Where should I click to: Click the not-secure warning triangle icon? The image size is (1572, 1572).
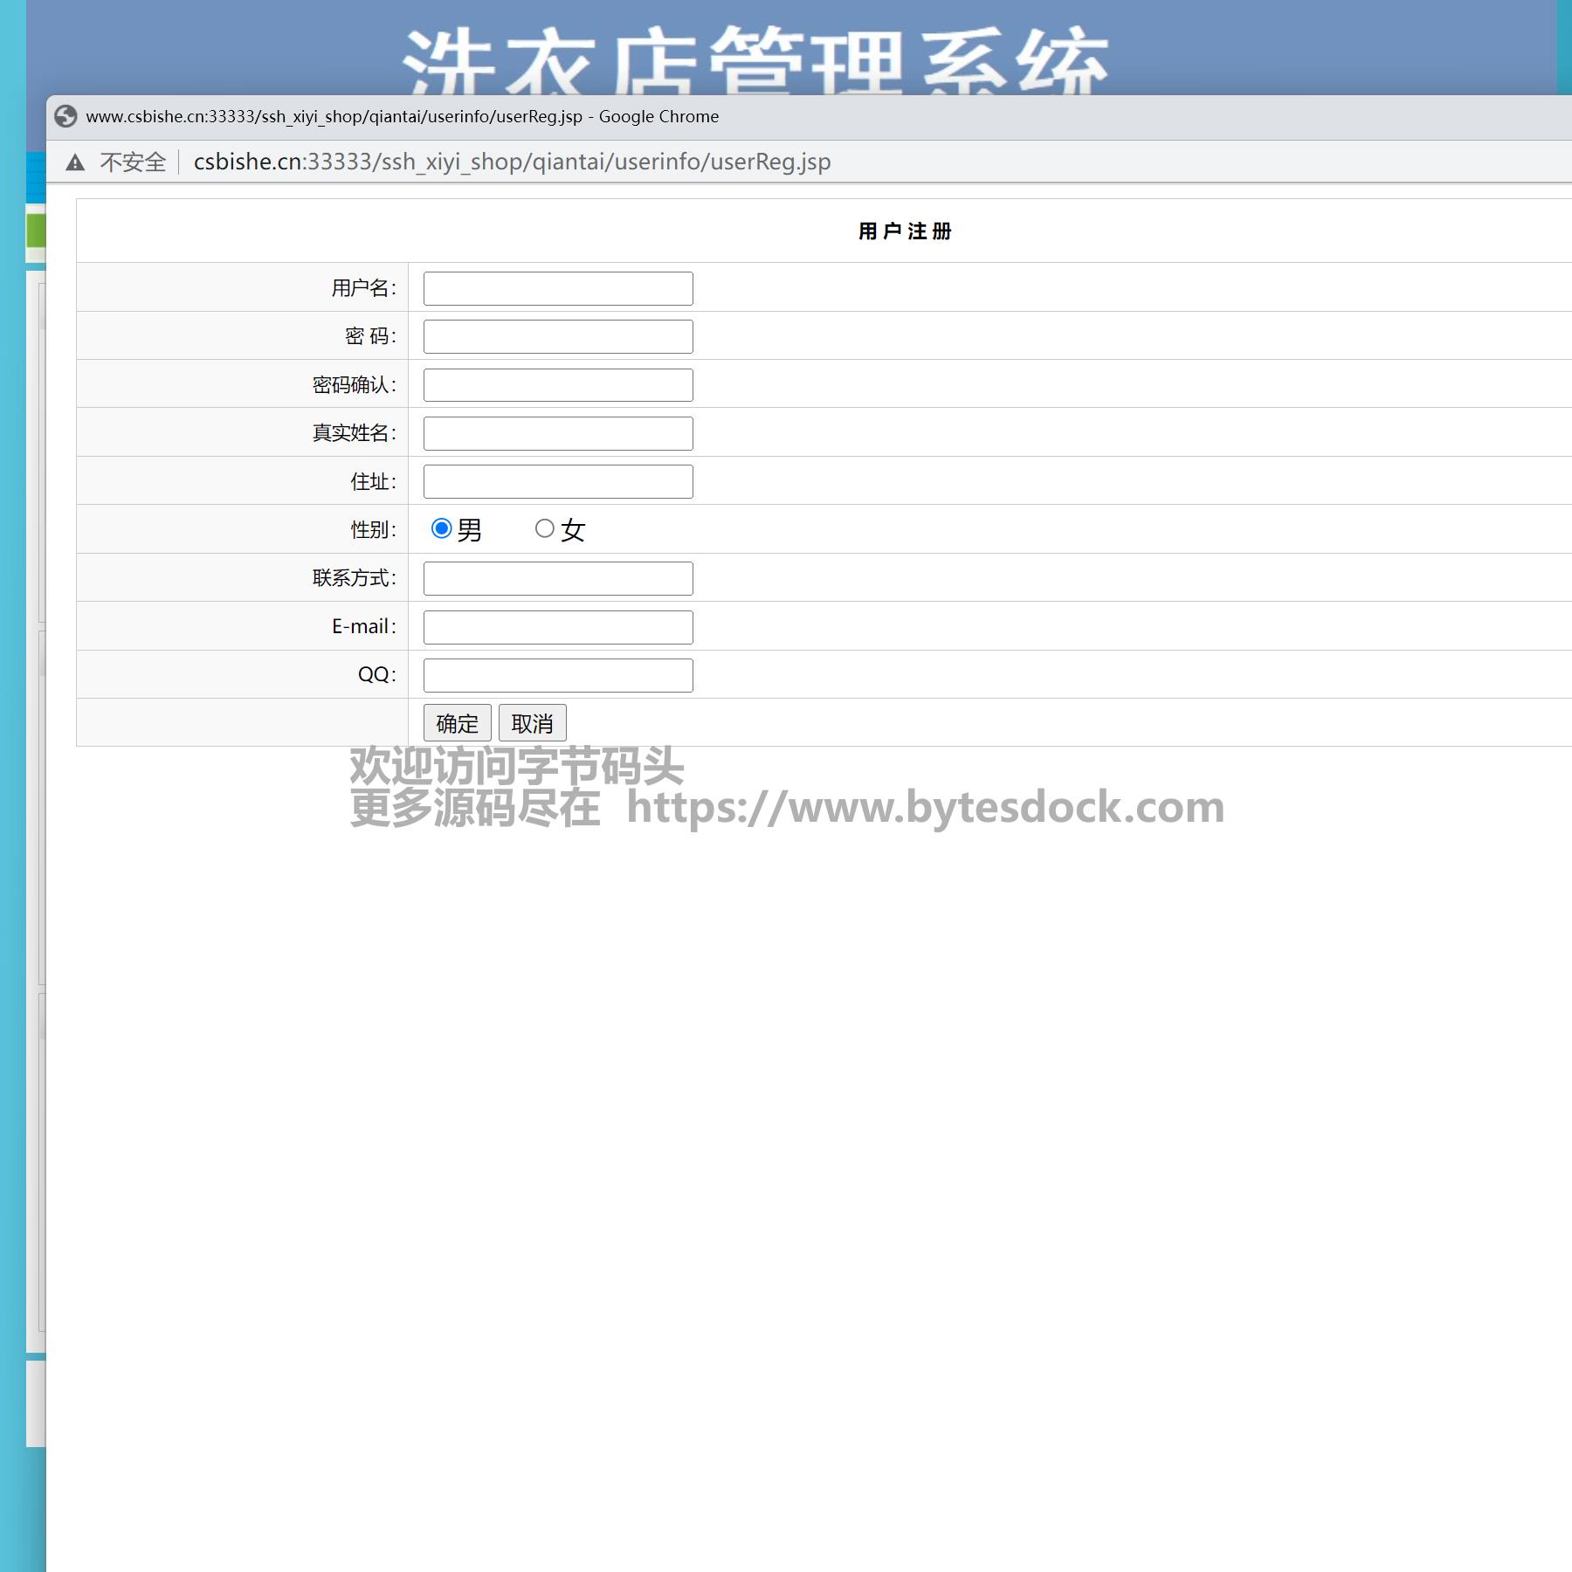pos(76,162)
